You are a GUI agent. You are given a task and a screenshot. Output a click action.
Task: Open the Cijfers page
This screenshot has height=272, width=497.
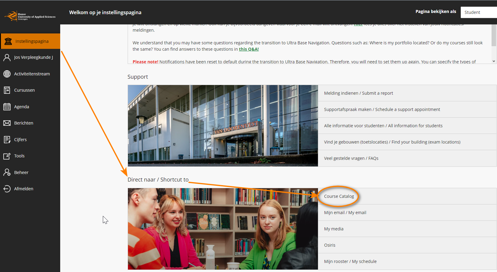tap(30, 140)
